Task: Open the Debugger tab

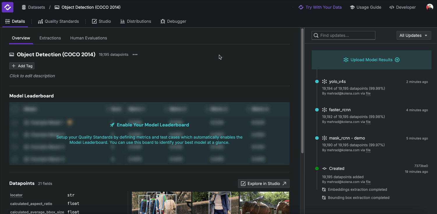Action: point(173,21)
